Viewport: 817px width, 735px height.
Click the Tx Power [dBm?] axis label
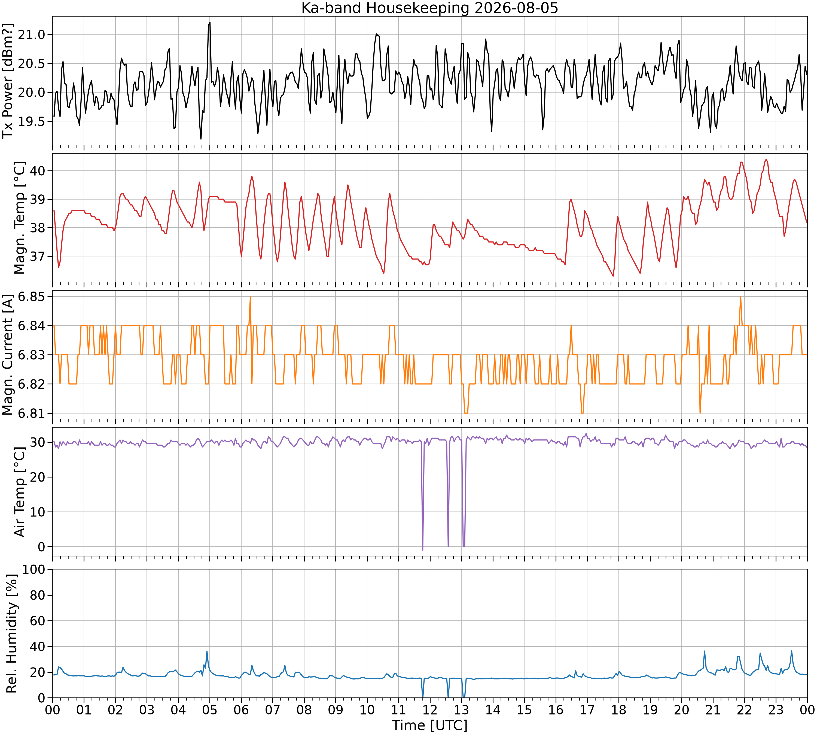coord(8,81)
